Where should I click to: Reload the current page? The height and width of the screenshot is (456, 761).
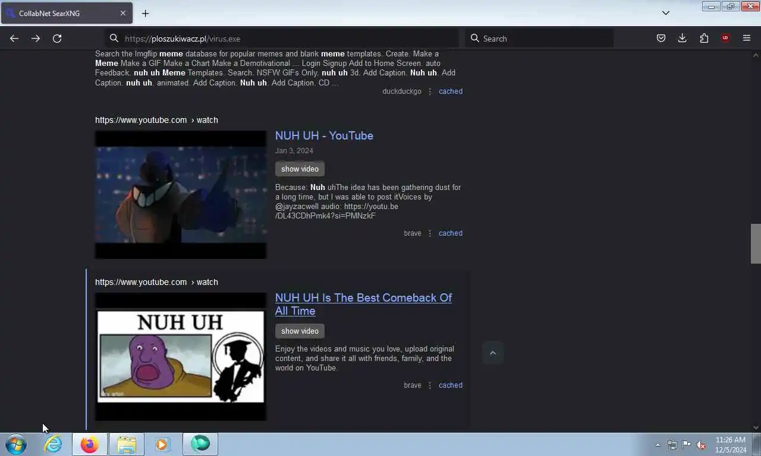click(57, 38)
